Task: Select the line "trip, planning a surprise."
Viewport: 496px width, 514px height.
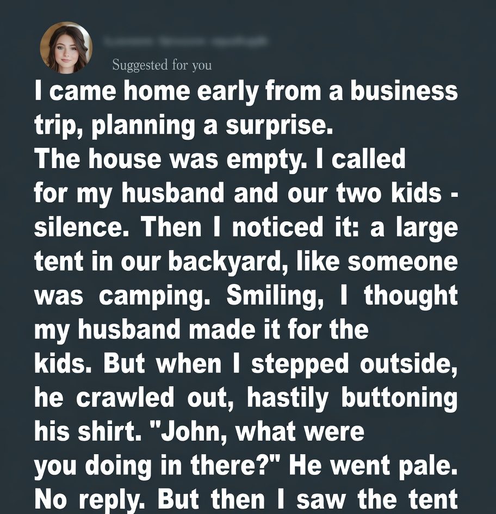Action: pyautogui.click(x=183, y=125)
